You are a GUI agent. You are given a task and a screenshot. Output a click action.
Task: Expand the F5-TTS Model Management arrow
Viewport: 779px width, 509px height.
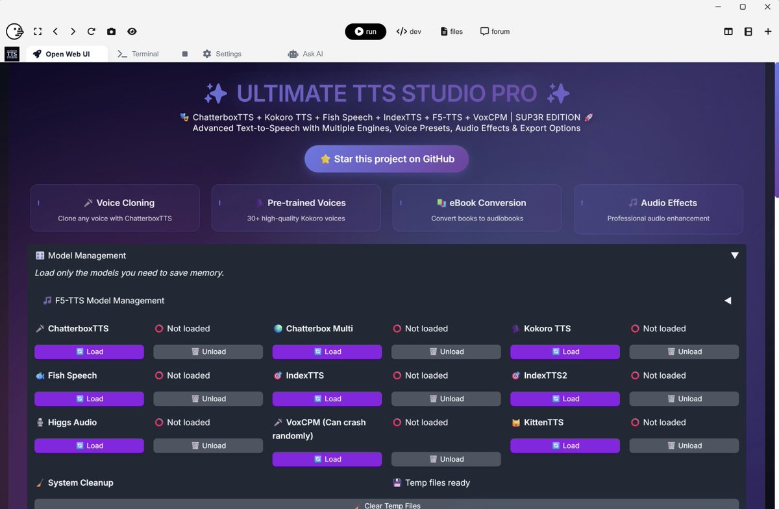coord(728,301)
